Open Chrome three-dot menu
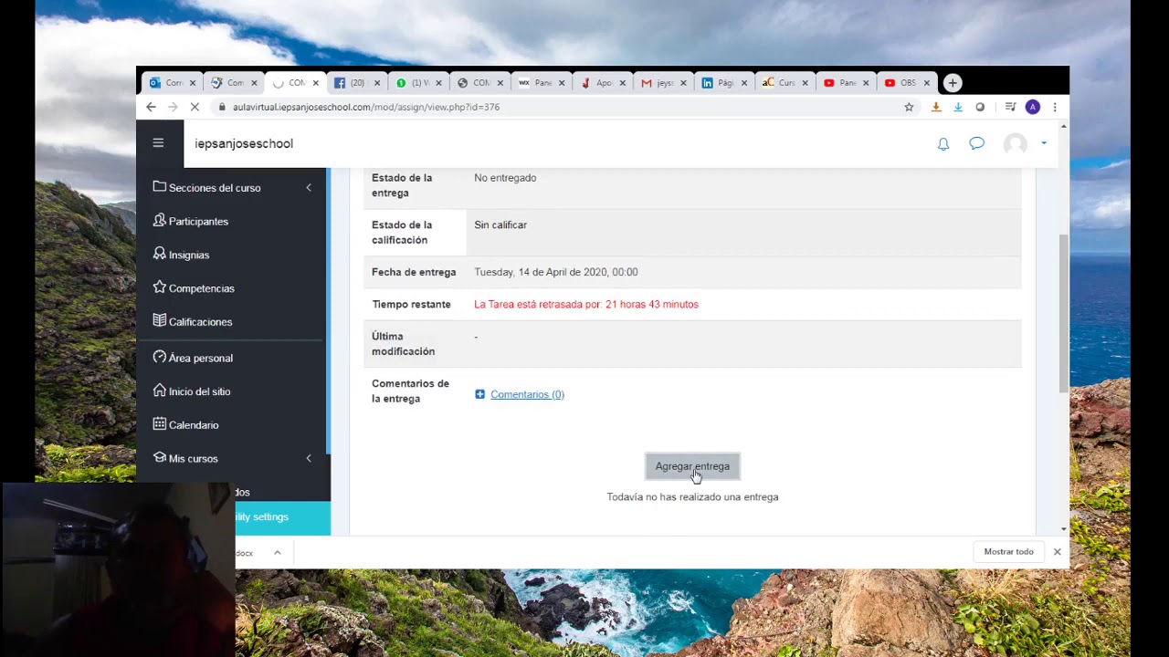The height and width of the screenshot is (657, 1169). (x=1055, y=107)
